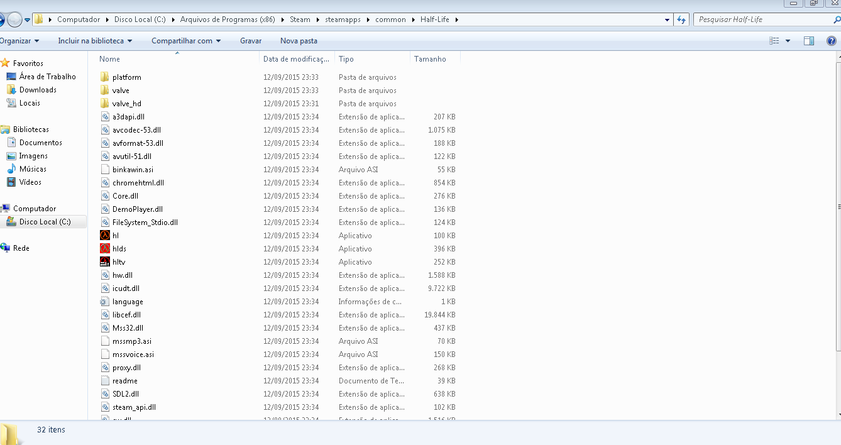Open the view options dropdown arrow
The width and height of the screenshot is (841, 445).
(788, 41)
